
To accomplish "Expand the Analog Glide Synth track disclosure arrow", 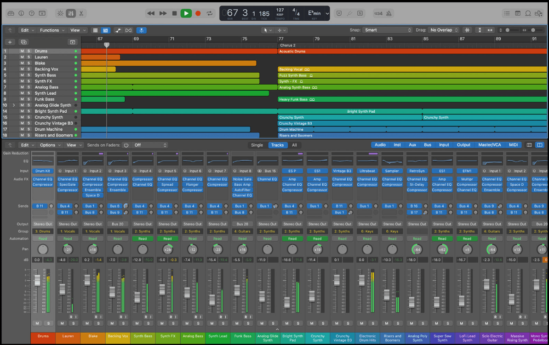I will (14, 105).
